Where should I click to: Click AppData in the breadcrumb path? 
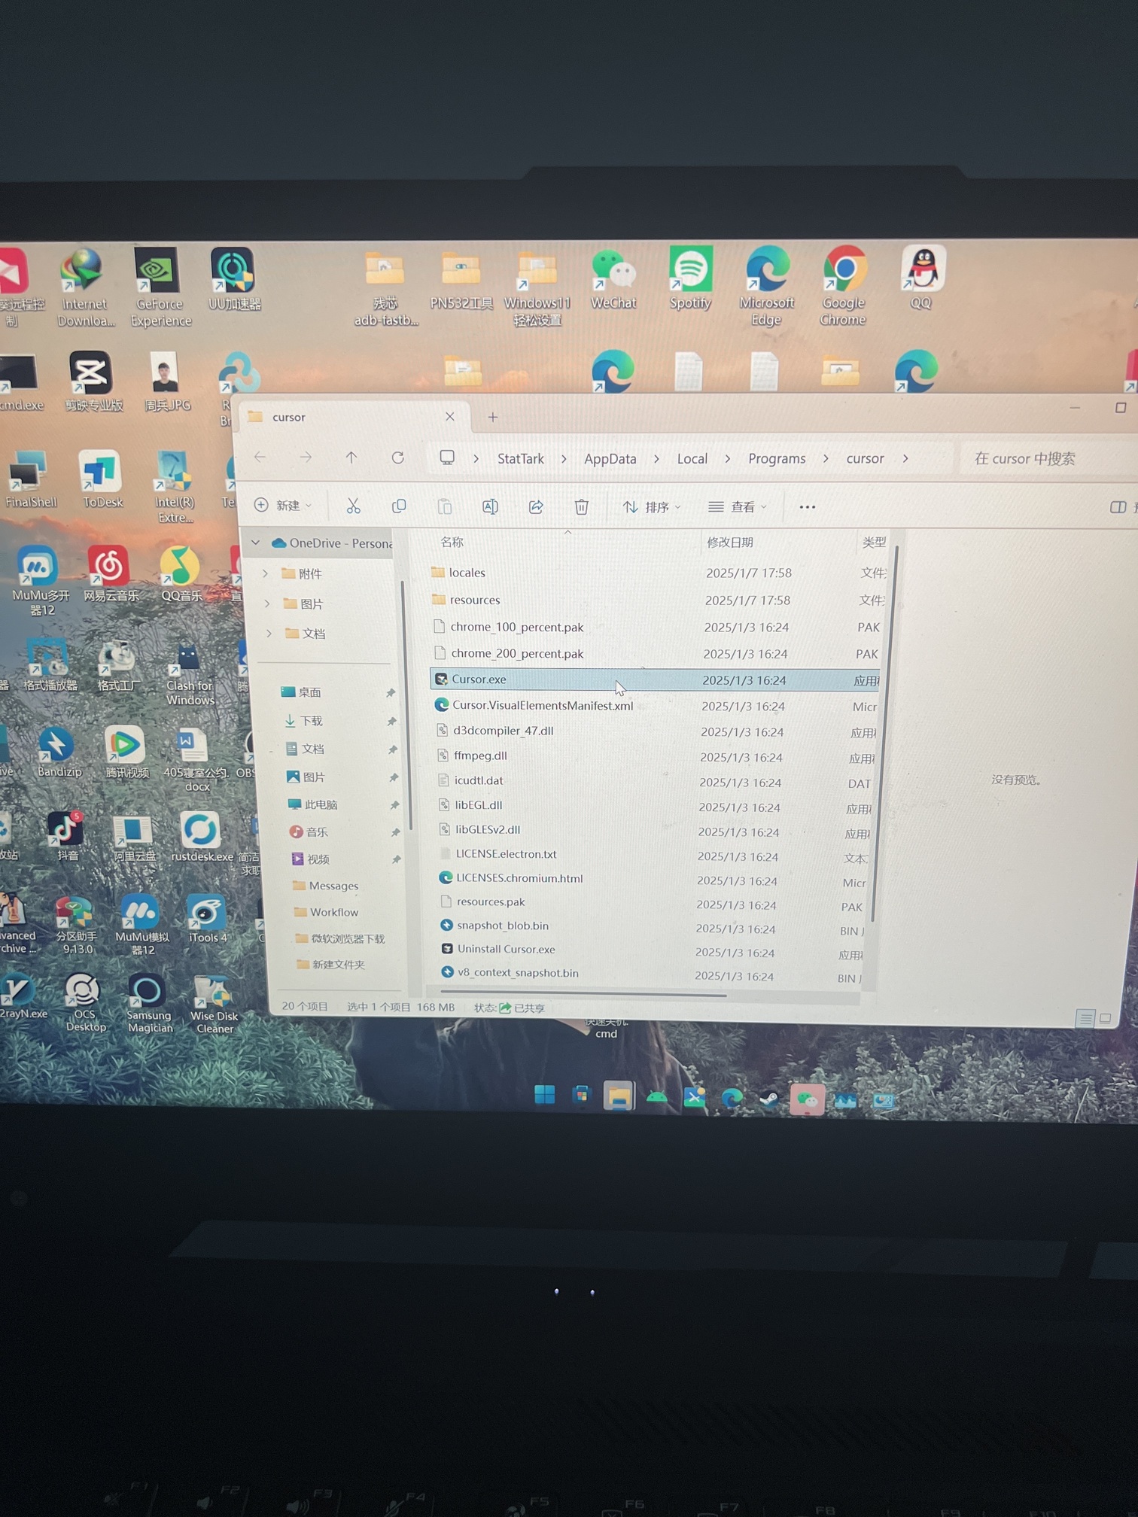[x=610, y=458]
